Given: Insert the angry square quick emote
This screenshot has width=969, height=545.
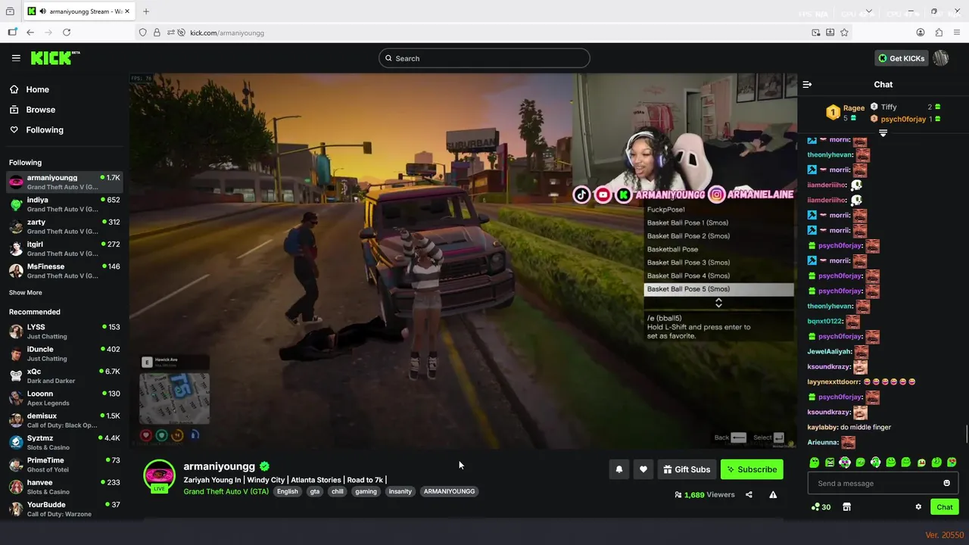Looking at the screenshot, I should coord(830,462).
